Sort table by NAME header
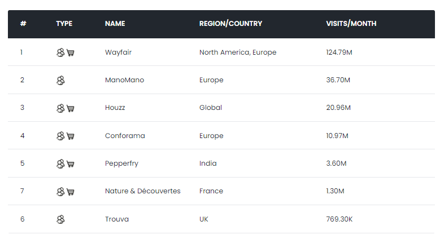444x239 pixels. [x=115, y=24]
